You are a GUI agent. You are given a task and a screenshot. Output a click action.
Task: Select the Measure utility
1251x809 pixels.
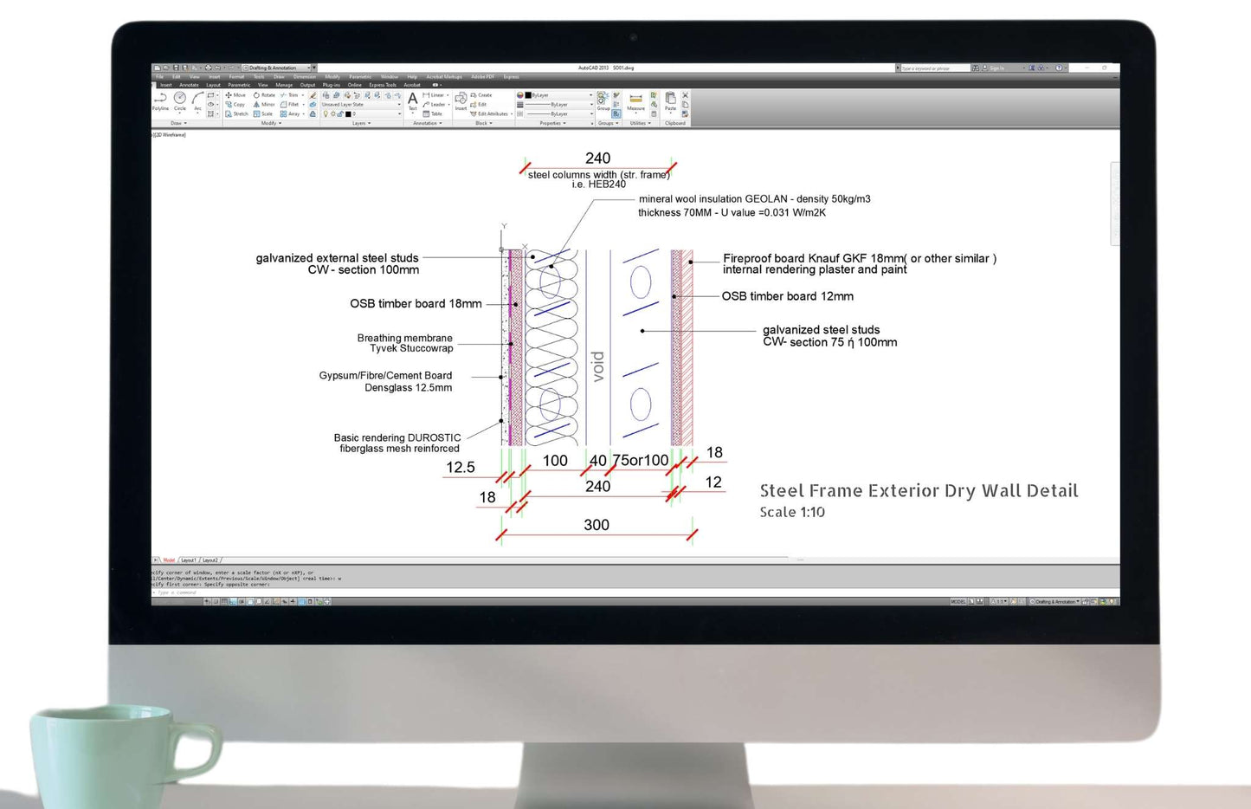click(635, 101)
